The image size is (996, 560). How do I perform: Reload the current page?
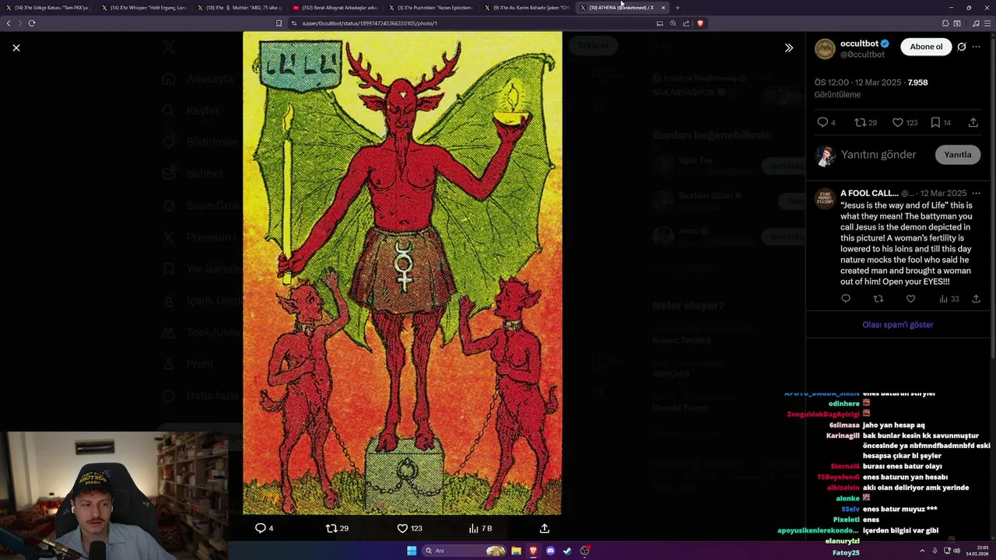tap(32, 23)
